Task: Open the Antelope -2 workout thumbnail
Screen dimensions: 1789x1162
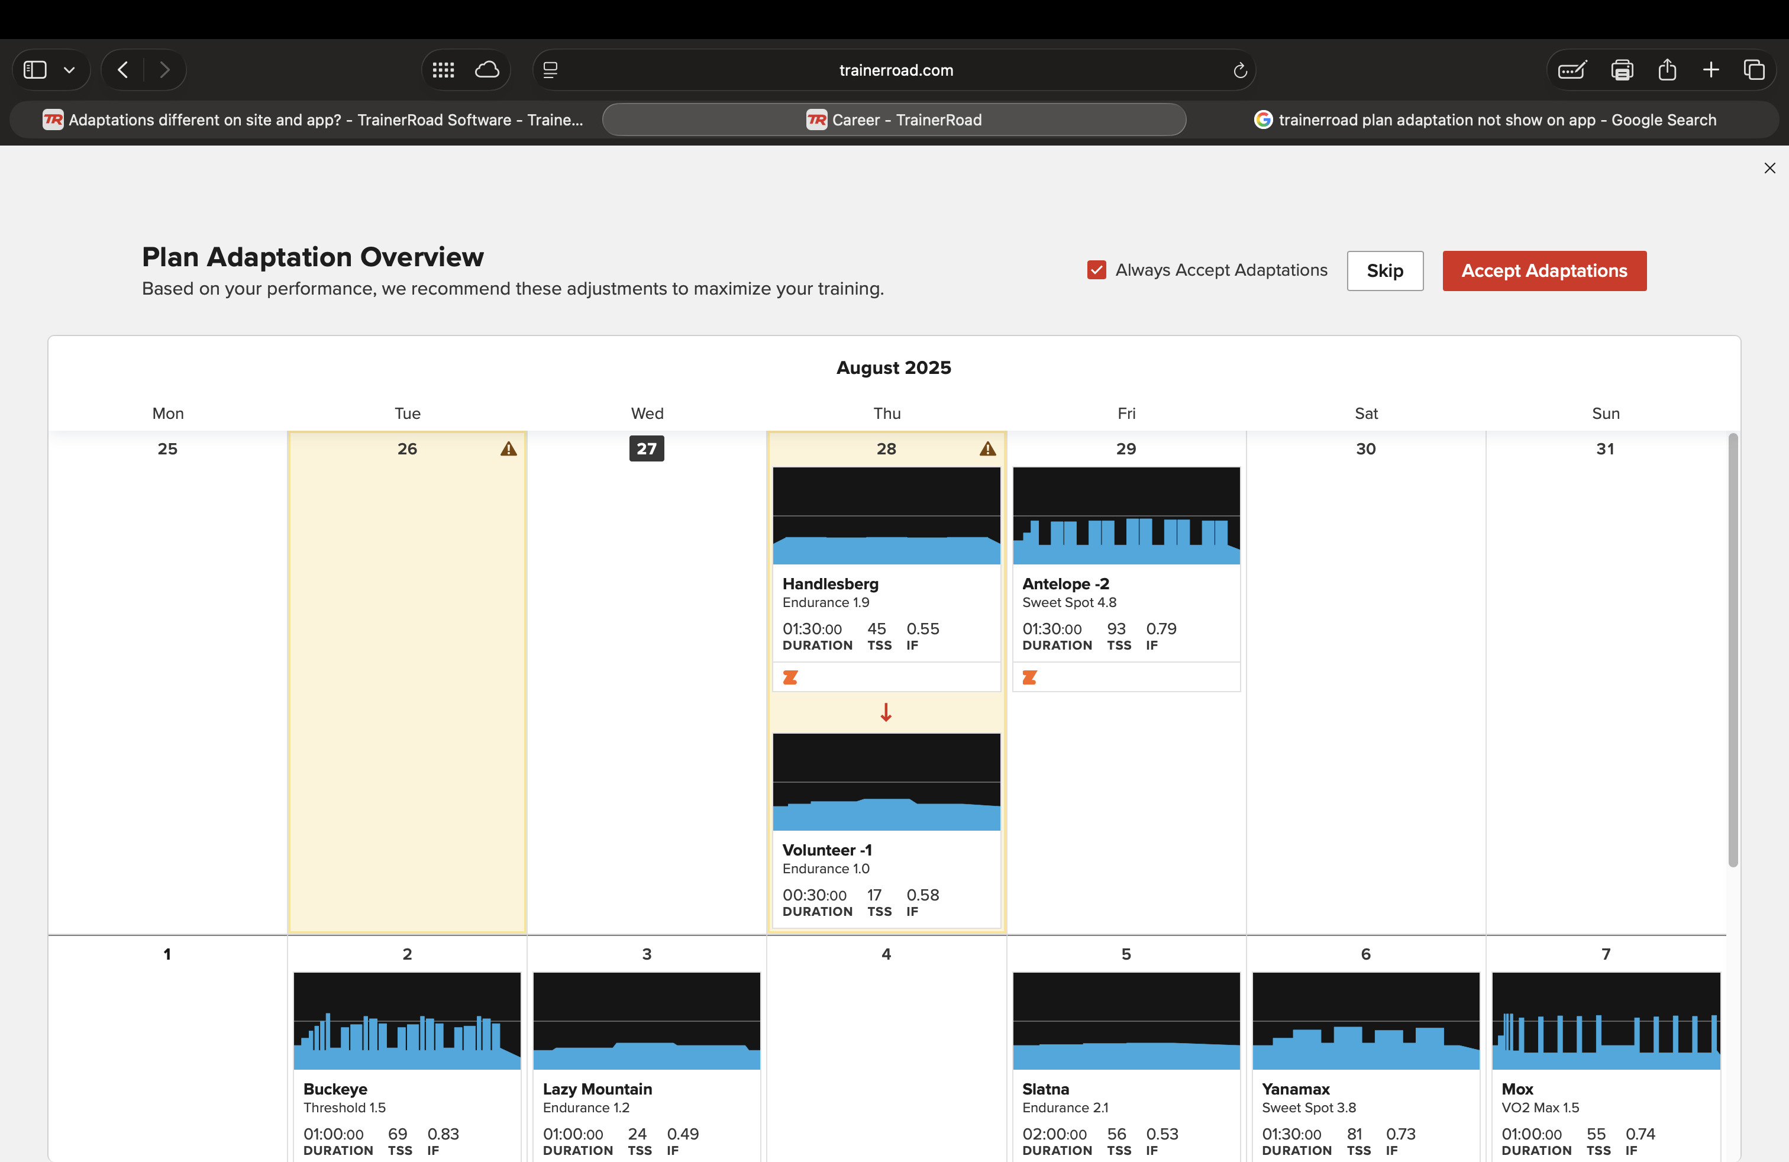Action: click(x=1126, y=515)
